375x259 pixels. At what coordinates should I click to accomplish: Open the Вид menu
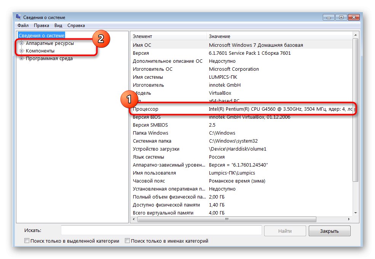click(58, 25)
